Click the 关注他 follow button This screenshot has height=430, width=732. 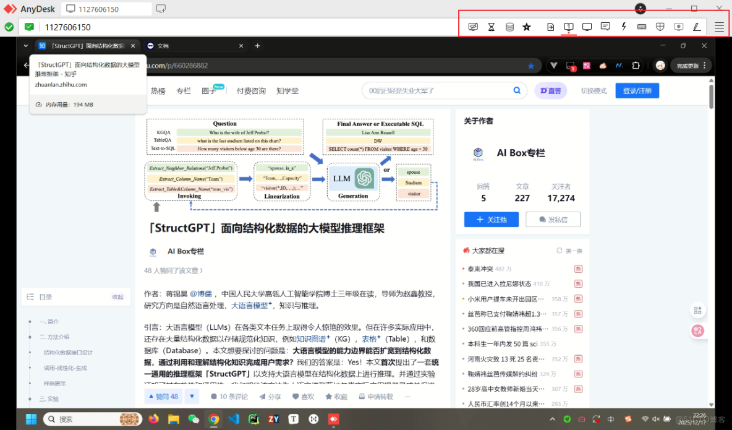point(491,219)
